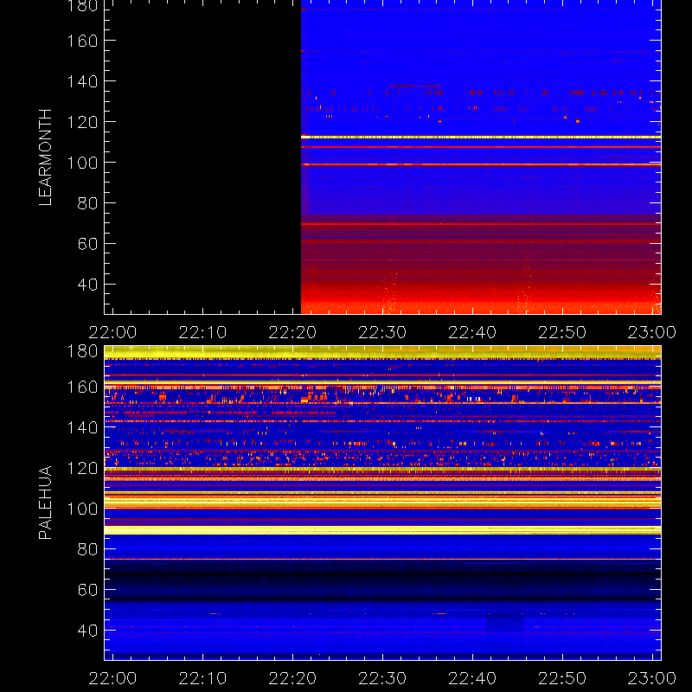Click 23:00 time label under Palehua plot
Viewport: 692px width, 692px height.
[x=652, y=678]
